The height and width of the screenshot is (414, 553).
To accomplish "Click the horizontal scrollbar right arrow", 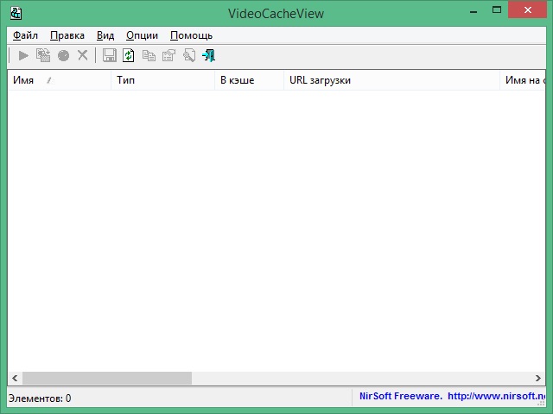I will 539,379.
